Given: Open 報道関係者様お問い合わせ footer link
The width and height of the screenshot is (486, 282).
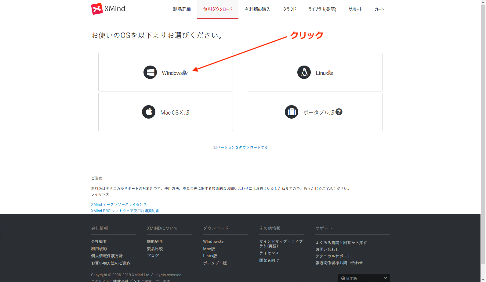Looking at the screenshot, I should pos(339,263).
